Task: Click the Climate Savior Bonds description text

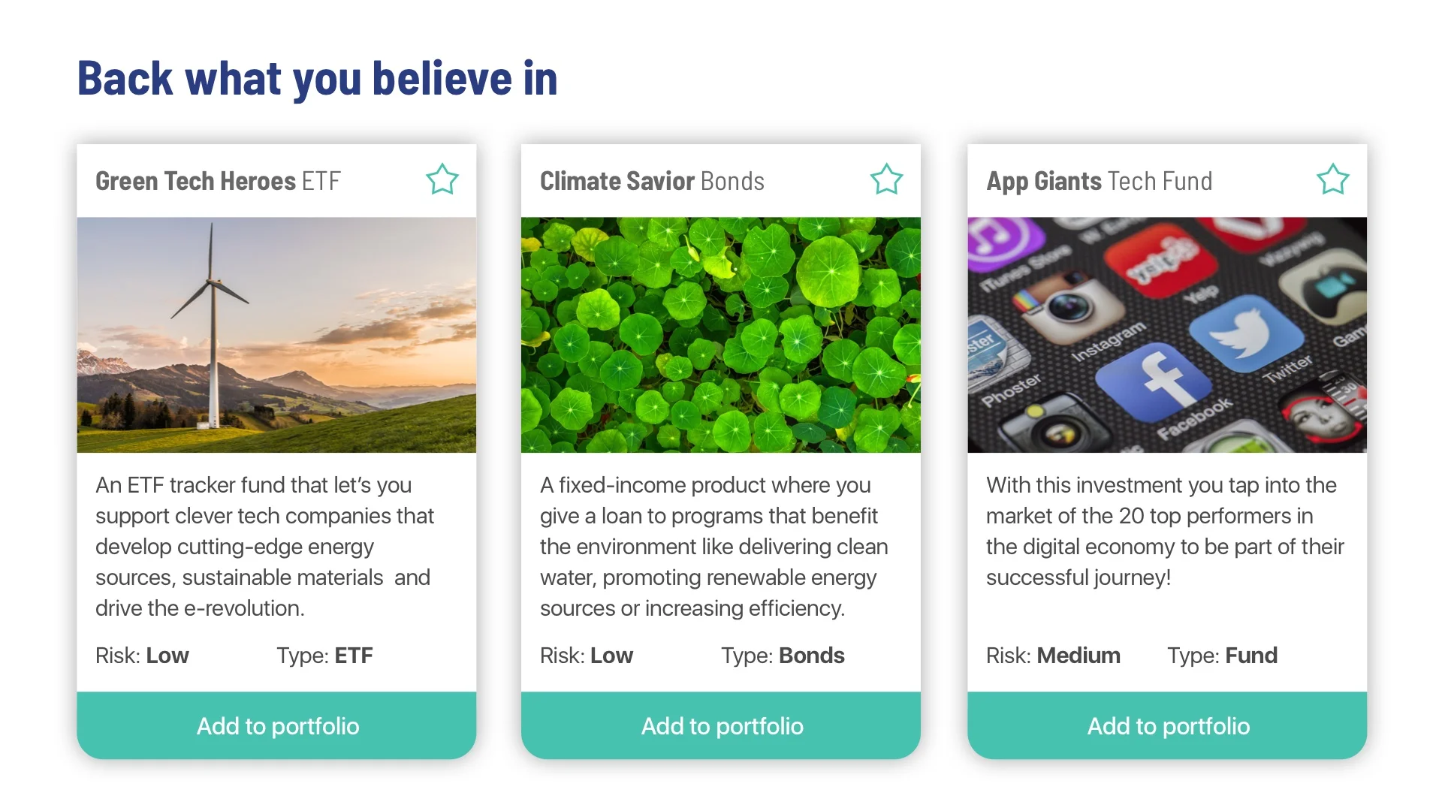Action: point(713,547)
